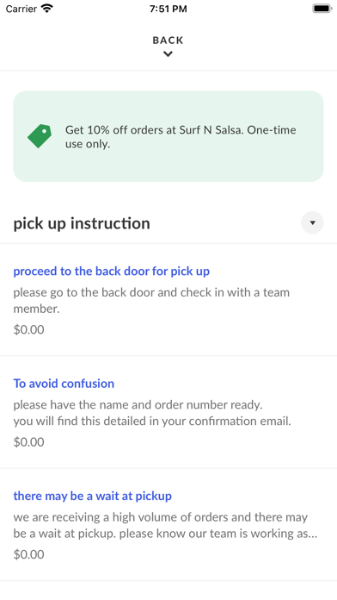This screenshot has width=337, height=600.
Task: Tap the 'One-time use only' promo text
Action: pos(181,136)
